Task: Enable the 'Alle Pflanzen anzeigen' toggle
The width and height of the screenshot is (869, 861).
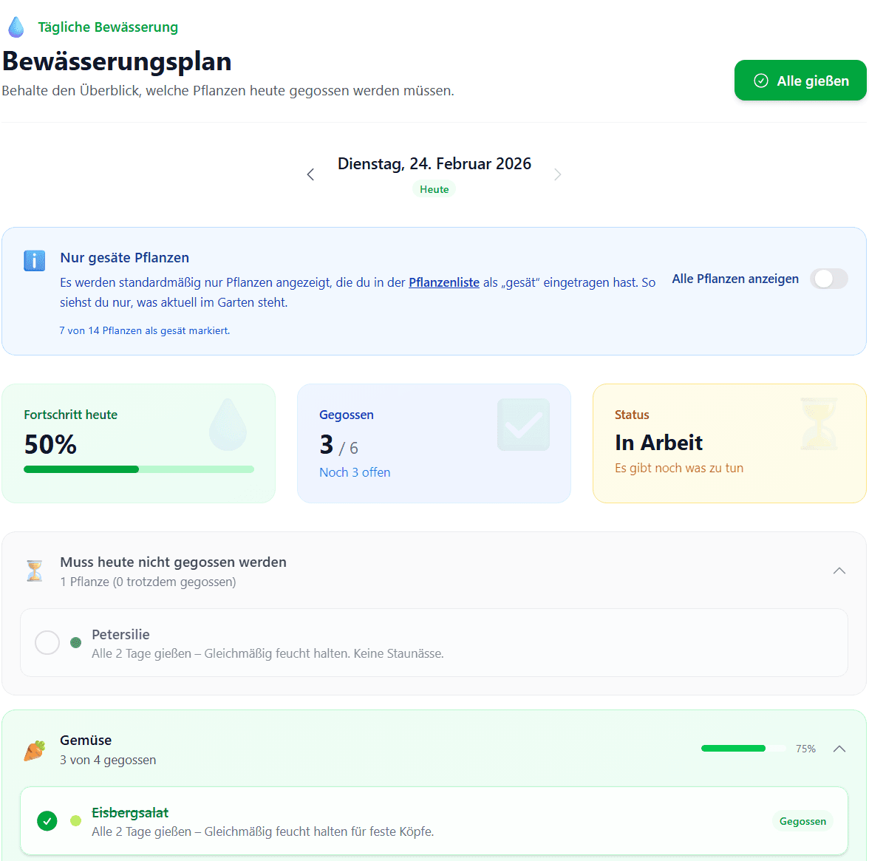Action: click(828, 279)
